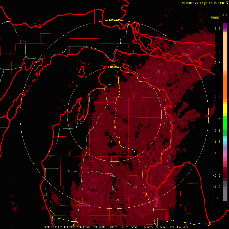This screenshot has width=229, height=229.
Task: Click the -1.3 value on the color scale
Action: click(x=217, y=187)
